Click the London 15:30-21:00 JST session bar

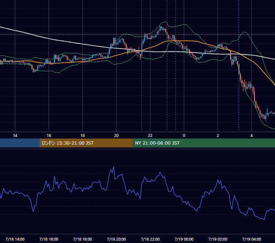coord(86,143)
